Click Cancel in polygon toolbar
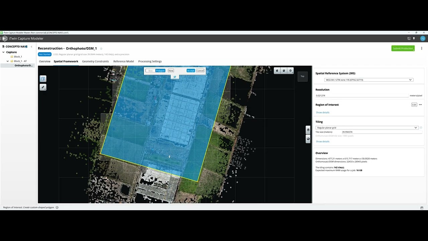Screen dimensions: 428x241 [200, 71]
